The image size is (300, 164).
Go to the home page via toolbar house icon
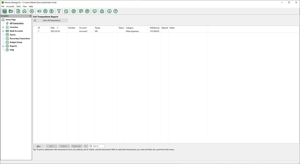pos(24,11)
